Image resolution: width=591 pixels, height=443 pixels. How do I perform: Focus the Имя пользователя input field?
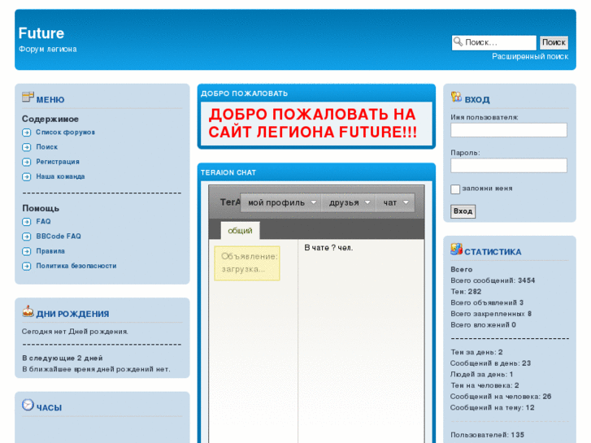509,130
